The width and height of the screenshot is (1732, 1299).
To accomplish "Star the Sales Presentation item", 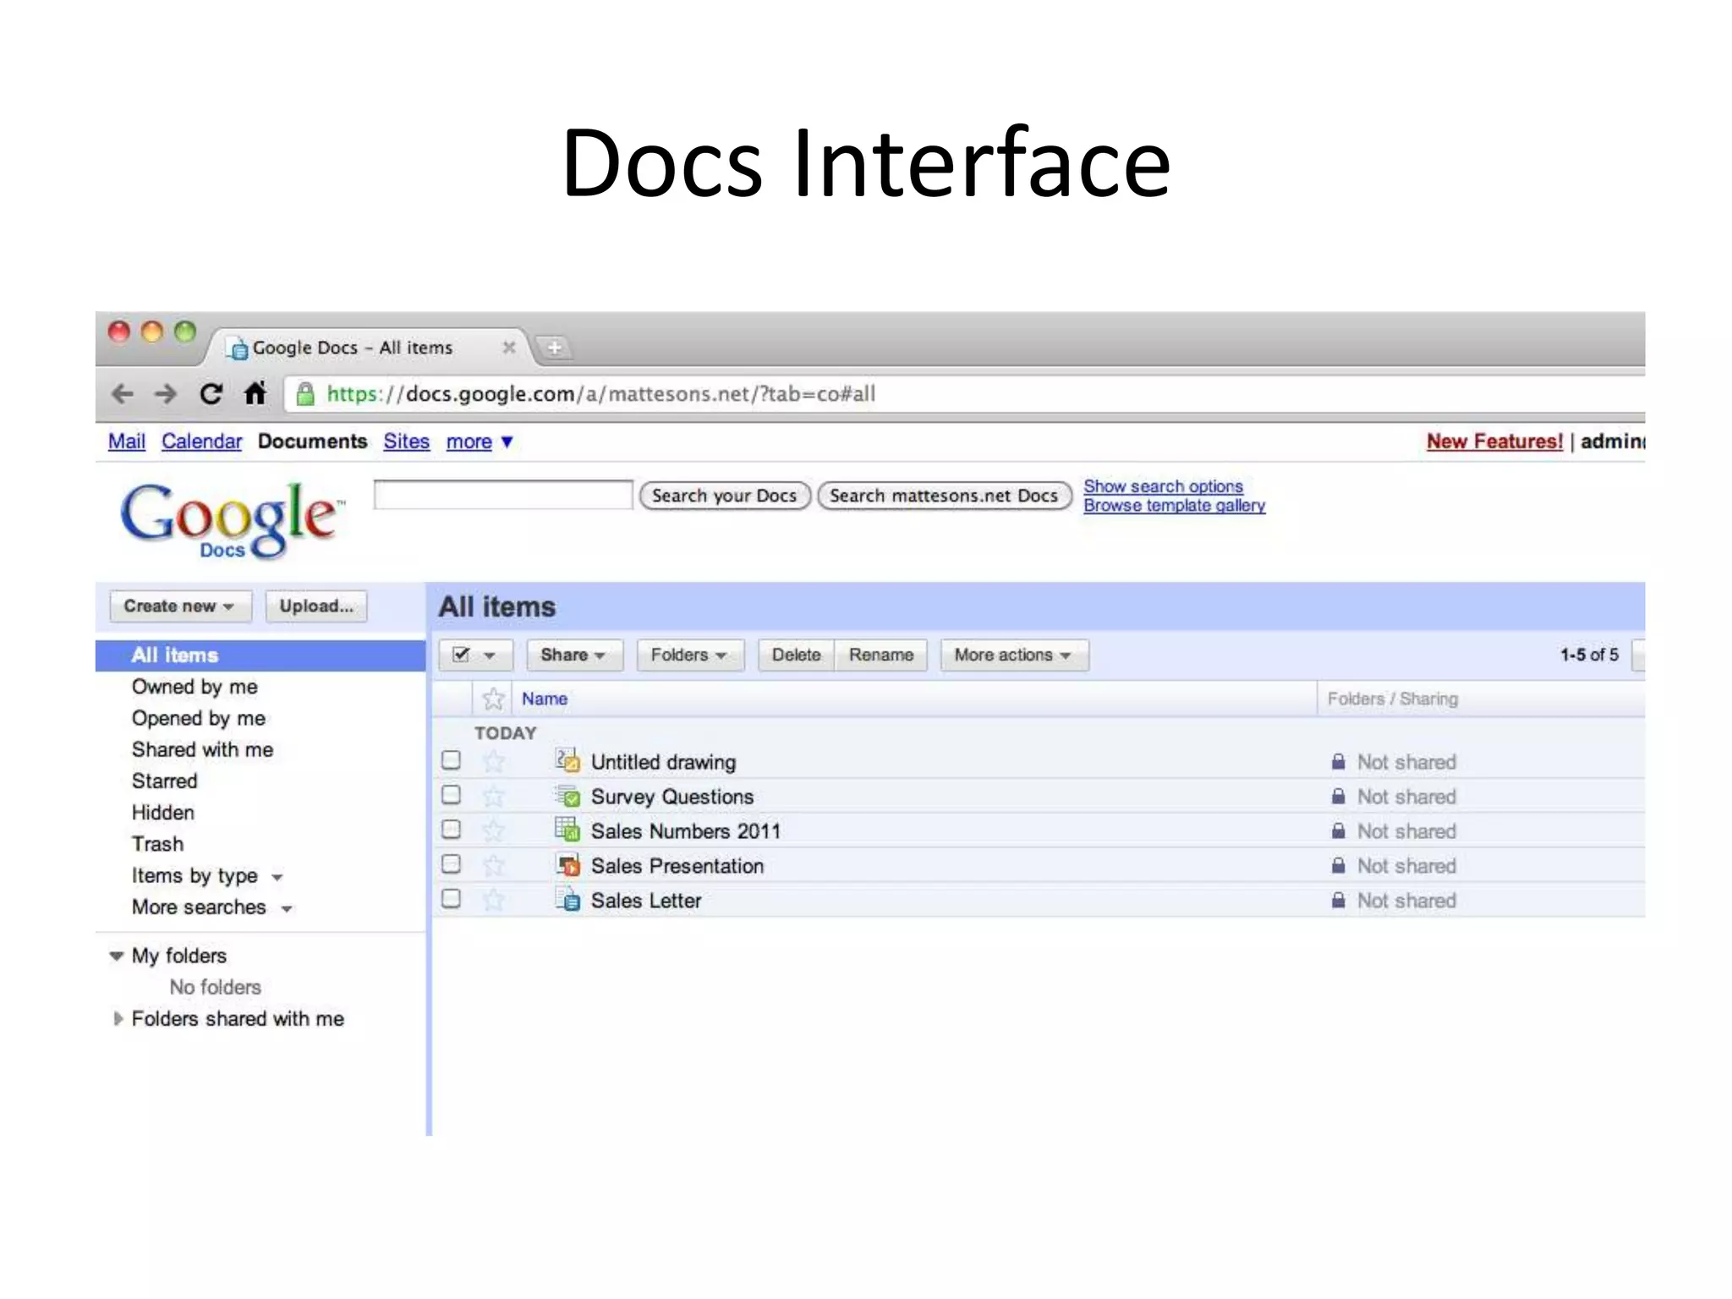I will pyautogui.click(x=493, y=865).
